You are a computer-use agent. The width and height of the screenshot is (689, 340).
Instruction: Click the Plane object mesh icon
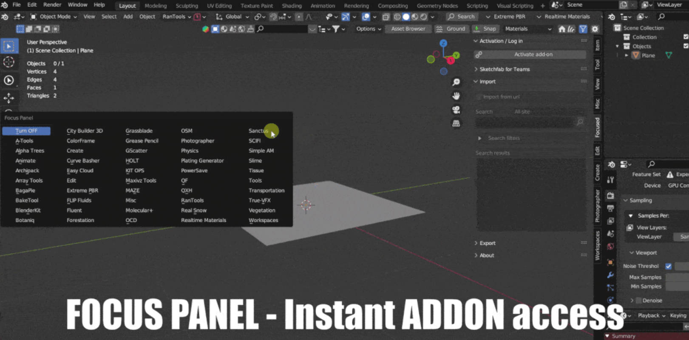click(636, 55)
